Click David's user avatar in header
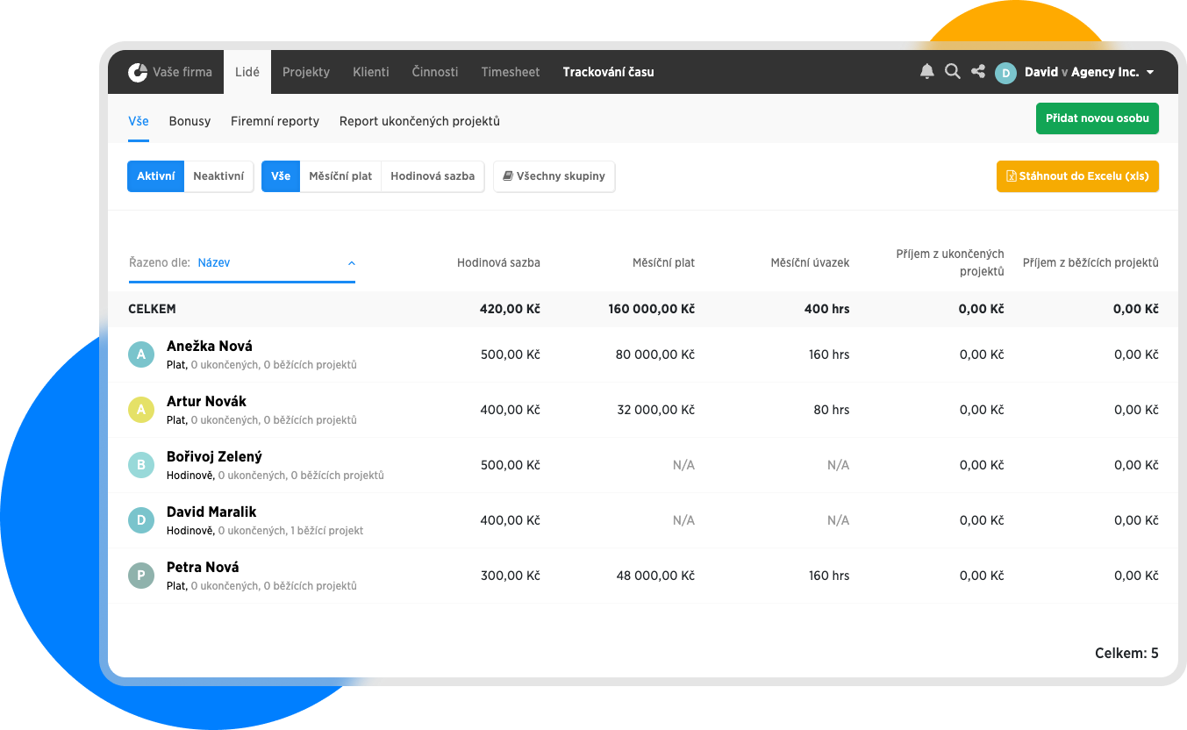Image resolution: width=1187 pixels, height=730 pixels. (1005, 73)
